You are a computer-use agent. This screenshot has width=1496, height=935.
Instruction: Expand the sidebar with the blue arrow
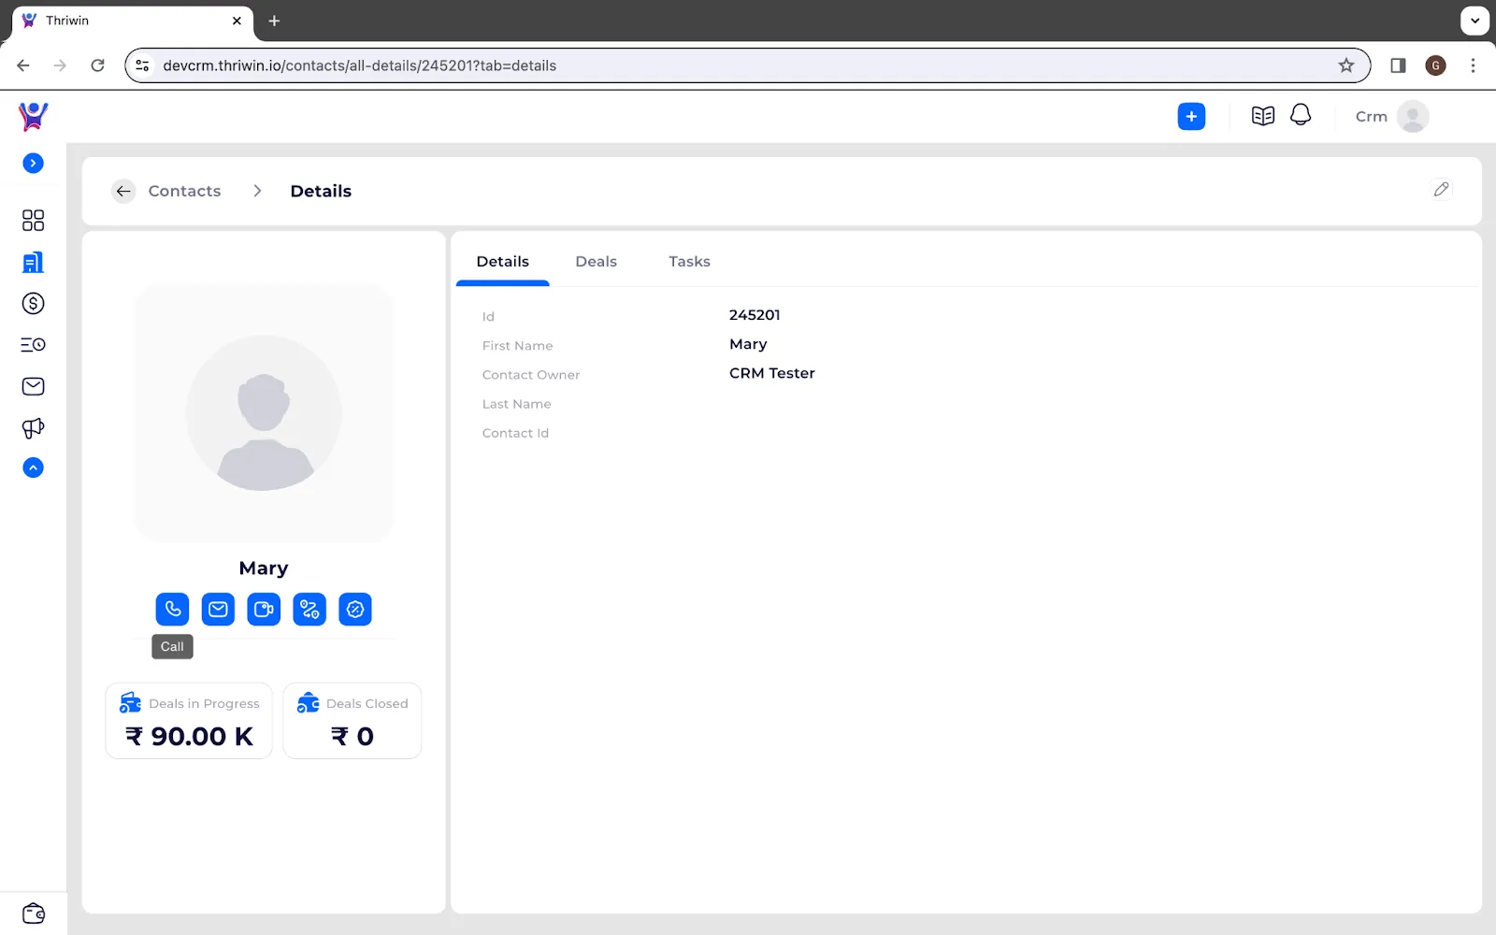(33, 164)
